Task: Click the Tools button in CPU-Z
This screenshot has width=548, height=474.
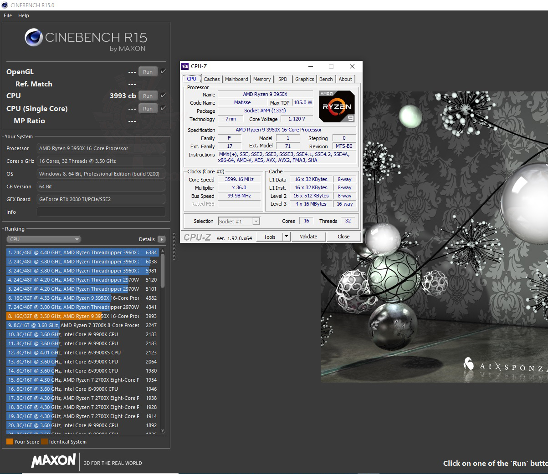Action: point(270,237)
